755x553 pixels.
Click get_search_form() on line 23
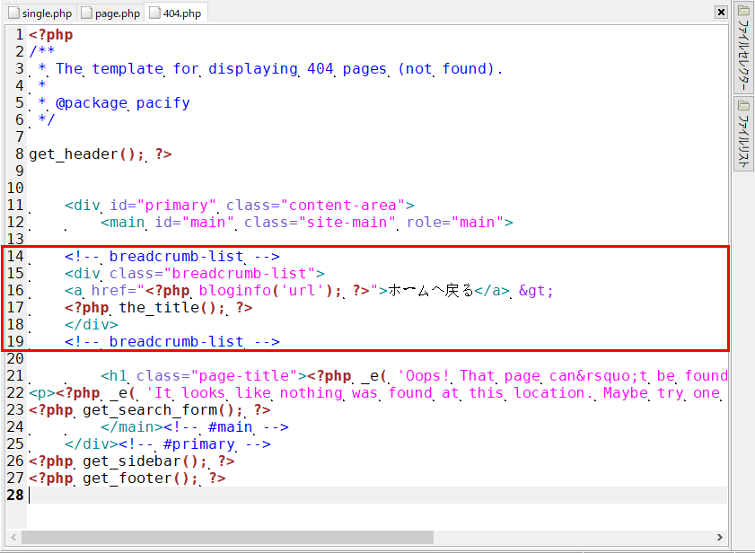(x=154, y=410)
